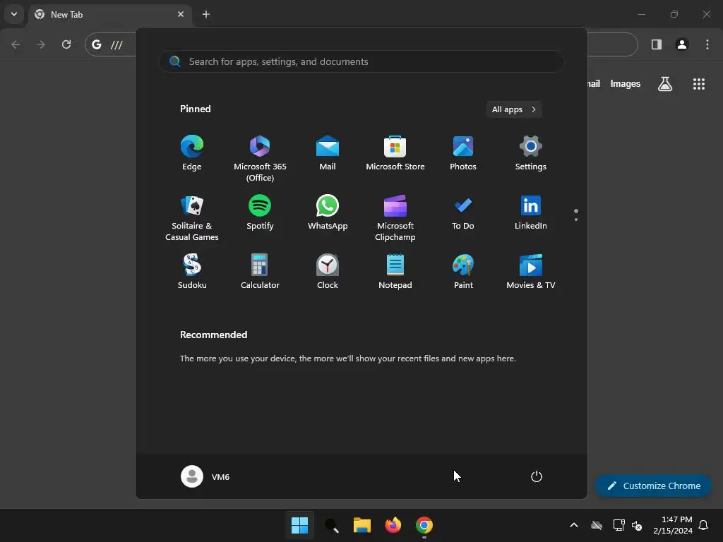Click the Start menu search box
The width and height of the screenshot is (723, 542).
pyautogui.click(x=361, y=61)
